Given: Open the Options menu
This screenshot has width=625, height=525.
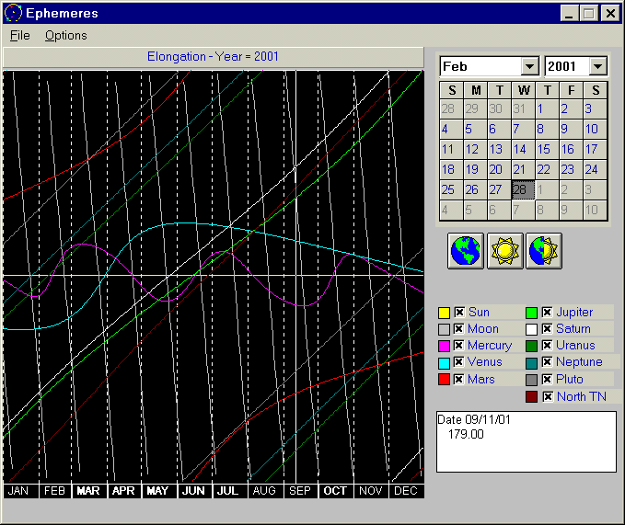Looking at the screenshot, I should pos(65,36).
